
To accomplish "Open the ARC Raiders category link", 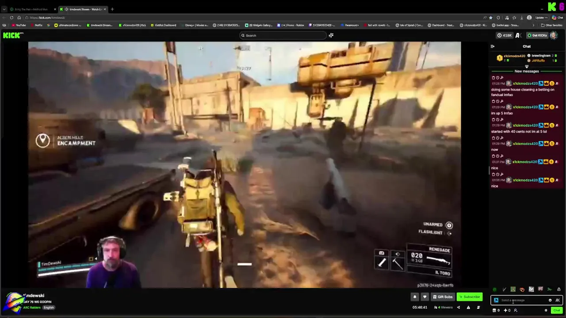I will [x=32, y=307].
